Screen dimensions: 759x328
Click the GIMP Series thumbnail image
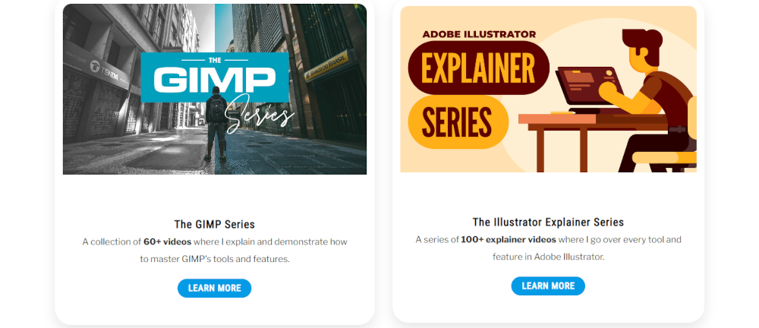[x=215, y=89]
